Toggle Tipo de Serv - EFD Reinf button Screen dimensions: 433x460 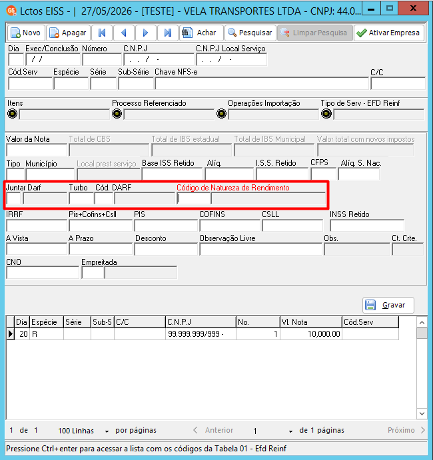point(326,114)
